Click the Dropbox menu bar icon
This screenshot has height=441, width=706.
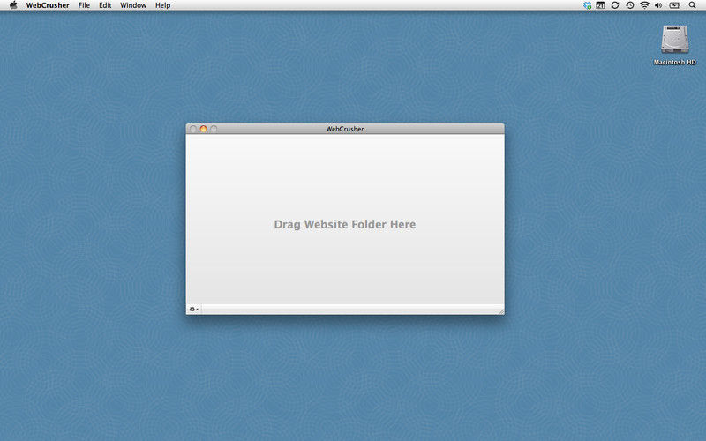(587, 5)
